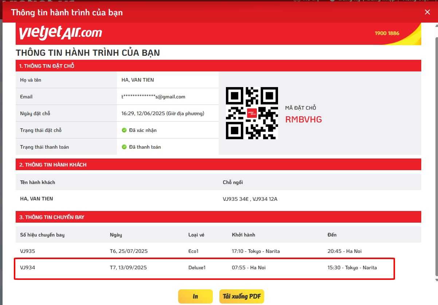438x305 pixels.
Task: Click the hotline number 1900 1886
Action: click(x=387, y=33)
